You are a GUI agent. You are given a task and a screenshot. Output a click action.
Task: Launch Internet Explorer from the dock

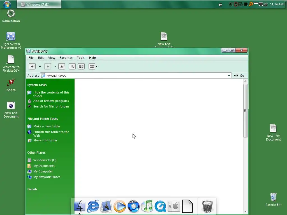click(x=93, y=206)
